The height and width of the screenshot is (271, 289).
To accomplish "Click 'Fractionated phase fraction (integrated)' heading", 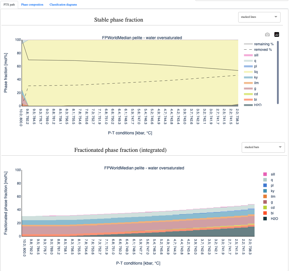I will 120,150.
